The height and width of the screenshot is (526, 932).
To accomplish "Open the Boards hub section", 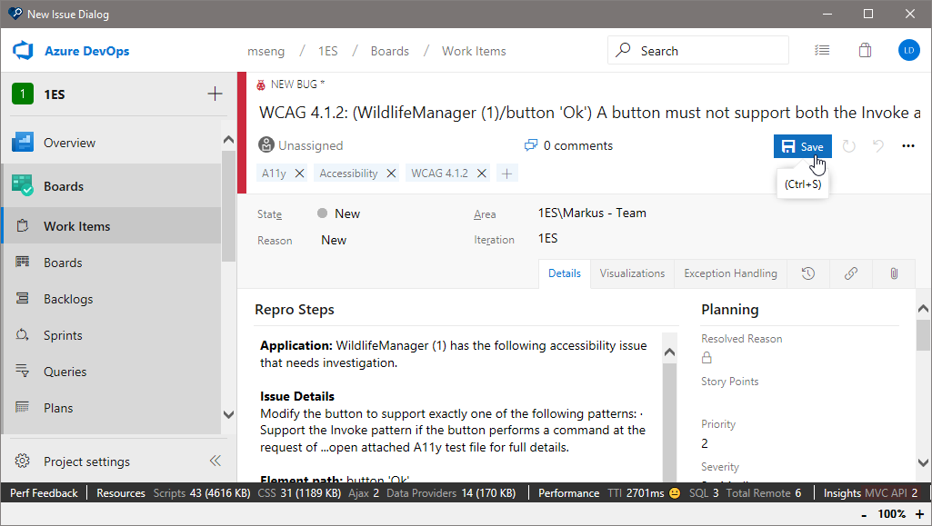I will click(113, 186).
